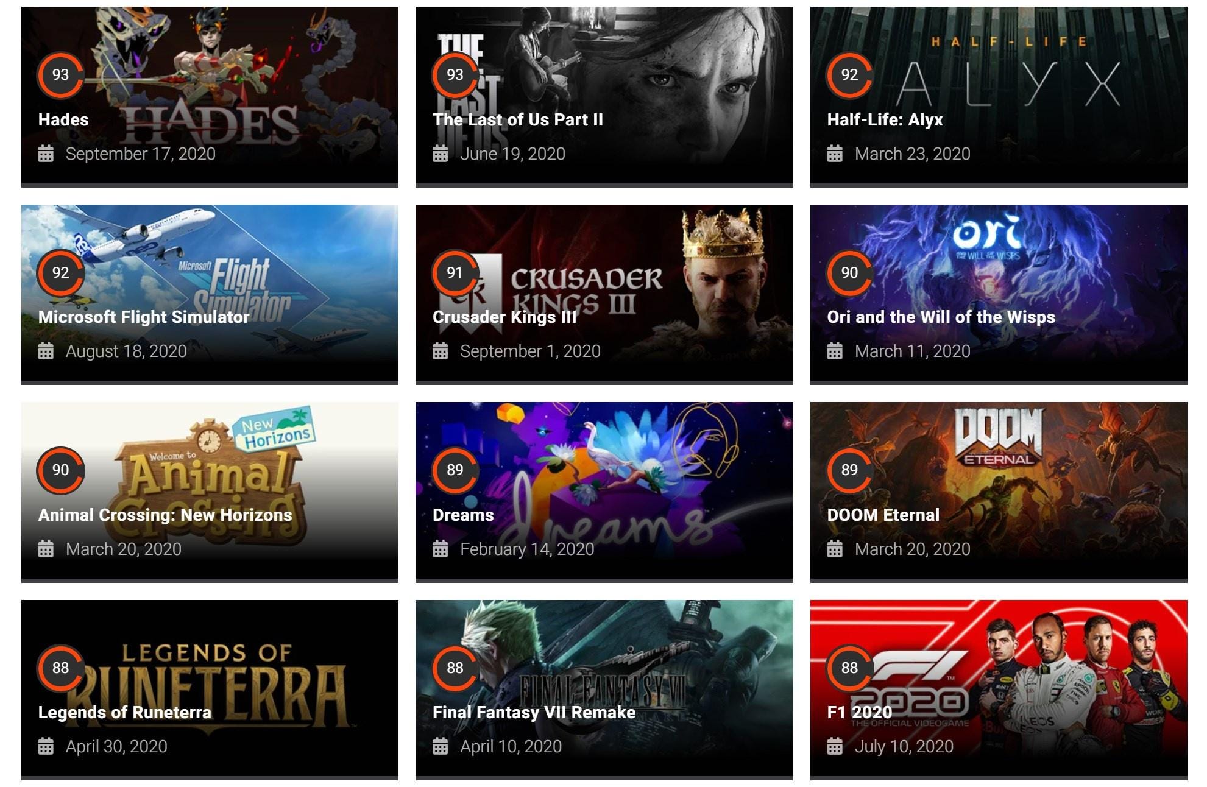Click the 91 score badge on Crusader Kings III
The image size is (1207, 787).
coord(455,272)
